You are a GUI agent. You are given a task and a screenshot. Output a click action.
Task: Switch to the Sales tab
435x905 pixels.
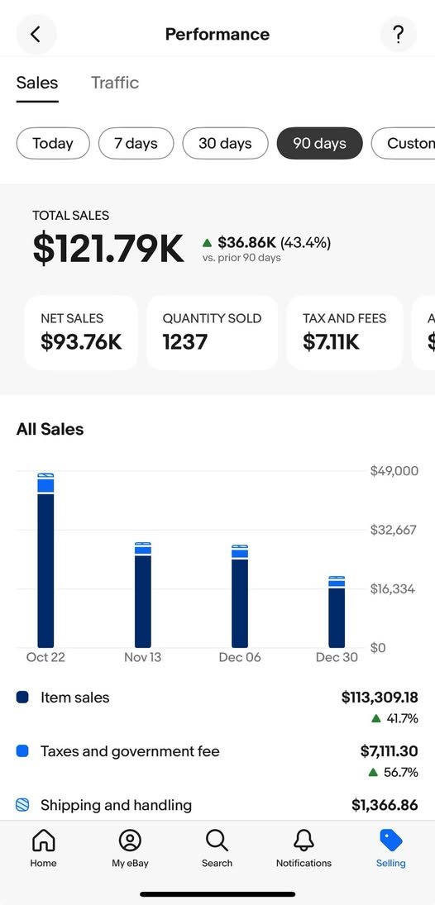click(37, 83)
